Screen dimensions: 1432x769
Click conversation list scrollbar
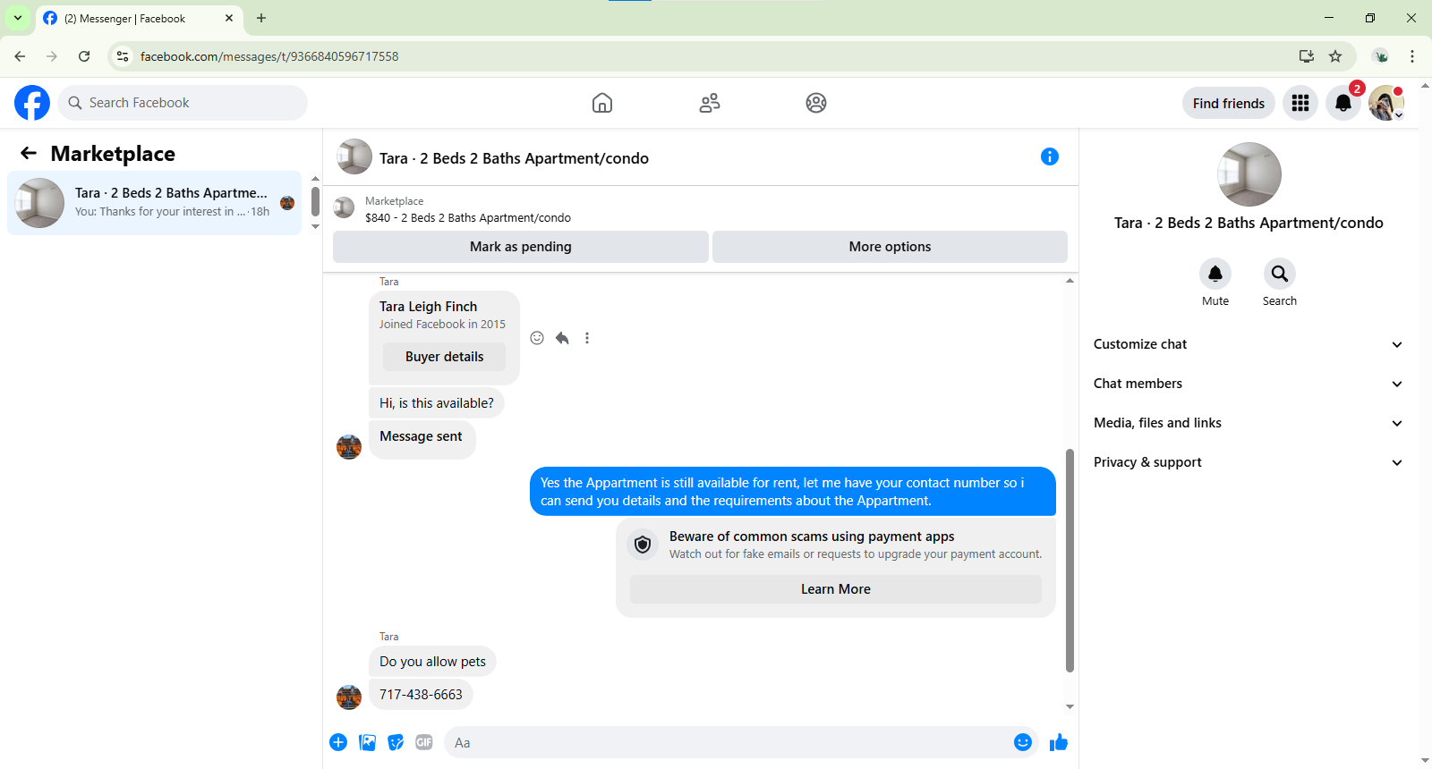click(x=315, y=202)
